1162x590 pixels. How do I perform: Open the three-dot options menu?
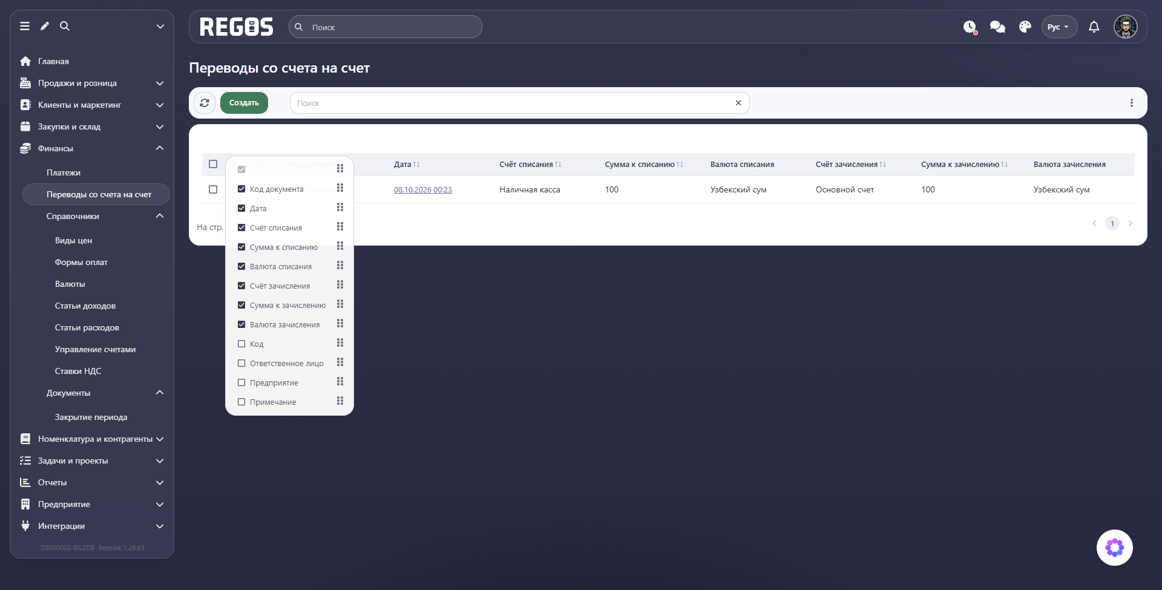coord(1132,103)
